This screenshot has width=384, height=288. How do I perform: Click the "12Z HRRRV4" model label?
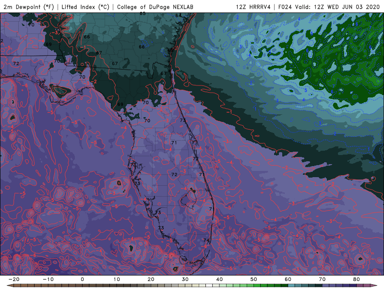[x=253, y=7]
